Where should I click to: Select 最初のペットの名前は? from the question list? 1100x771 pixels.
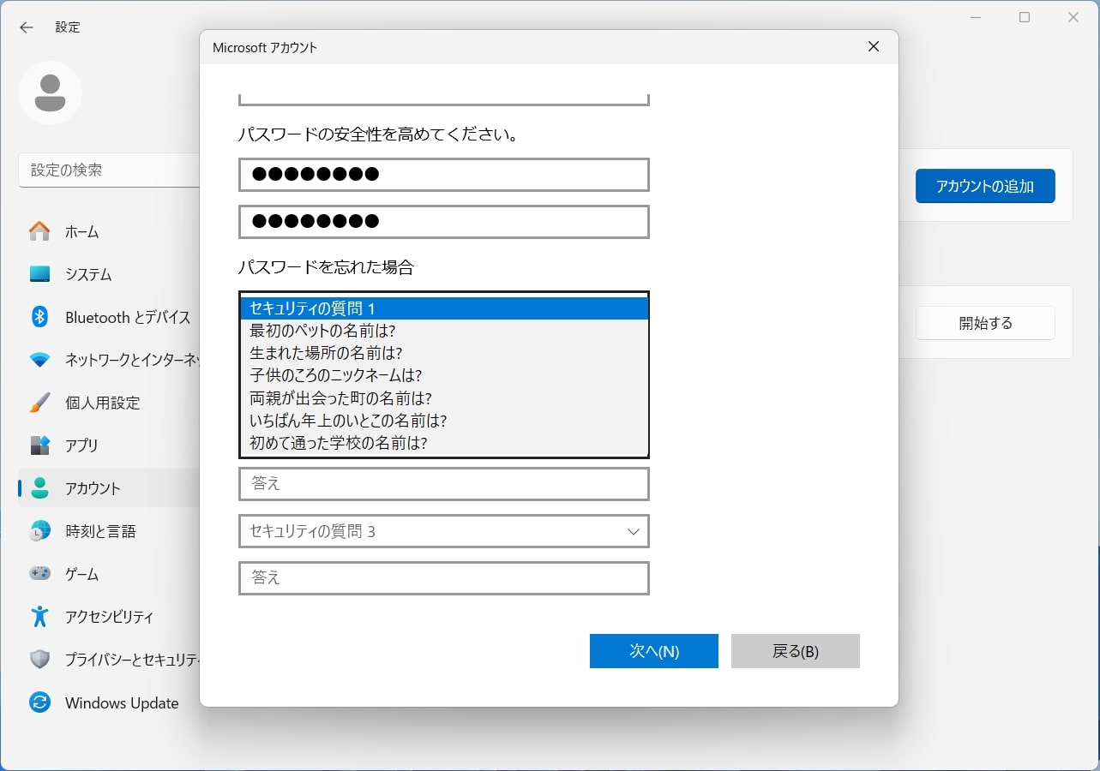click(x=443, y=331)
